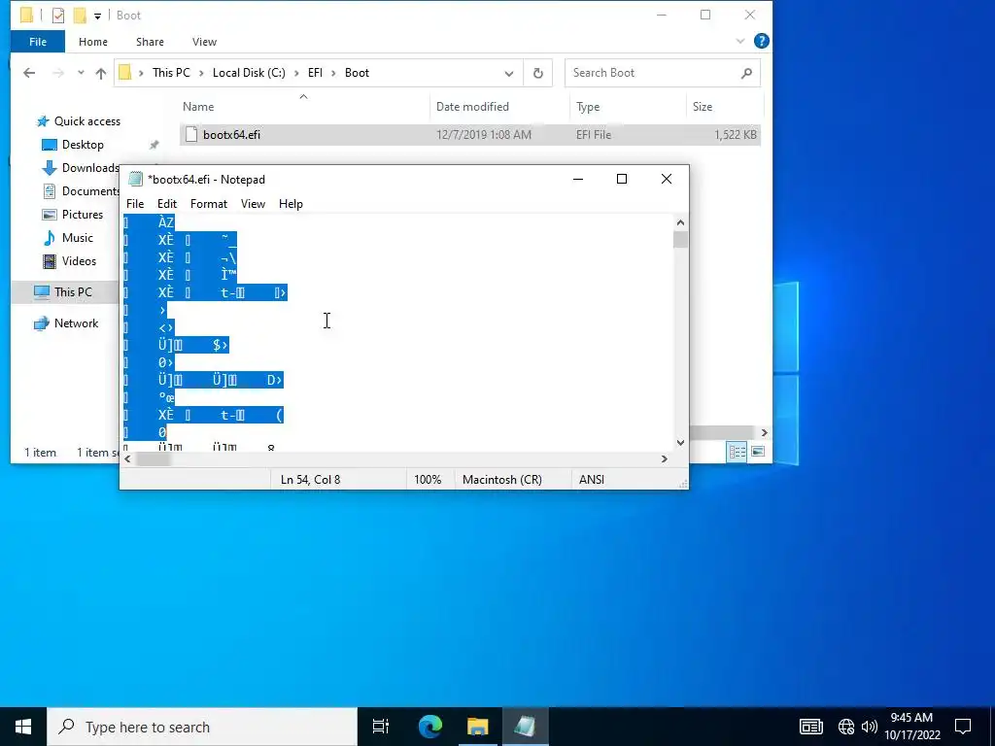The width and height of the screenshot is (995, 746).
Task: Open File Explorer taskbar icon
Action: point(478,727)
